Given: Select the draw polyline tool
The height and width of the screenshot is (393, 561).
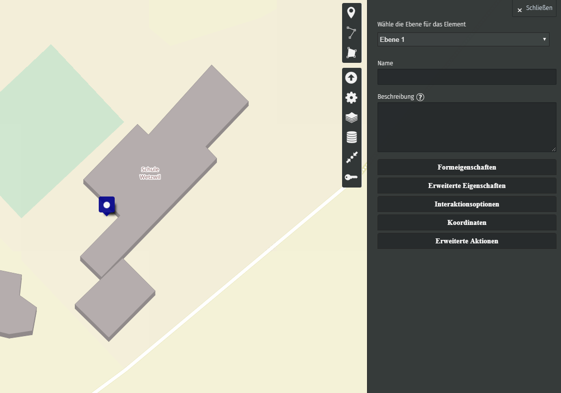Looking at the screenshot, I should click(x=352, y=33).
